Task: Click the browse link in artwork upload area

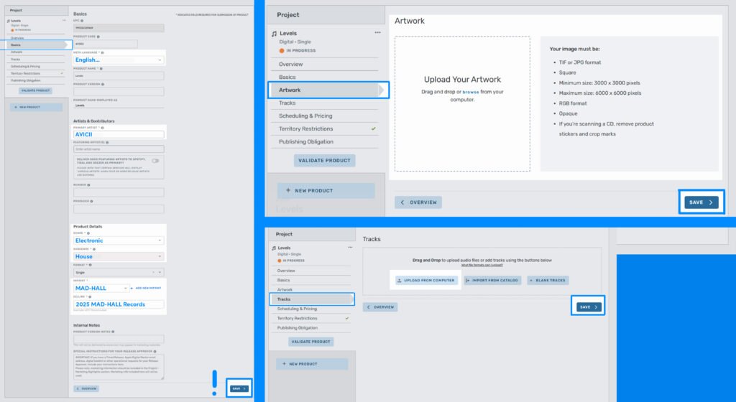Action: click(x=470, y=92)
